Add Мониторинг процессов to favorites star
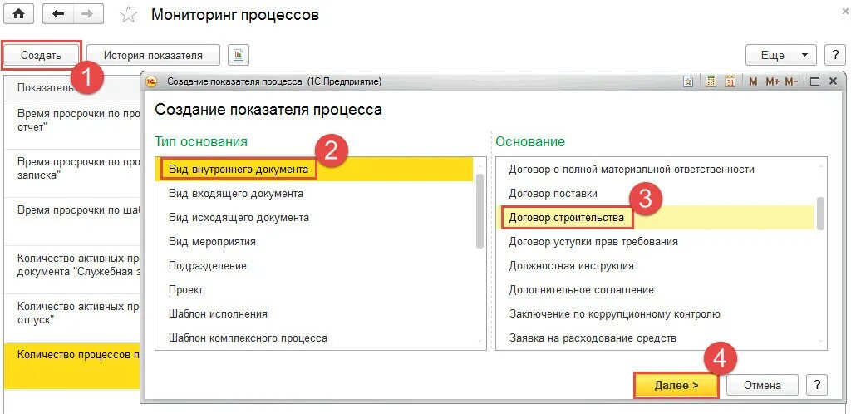Screen dimensions: 851x414 [128, 15]
